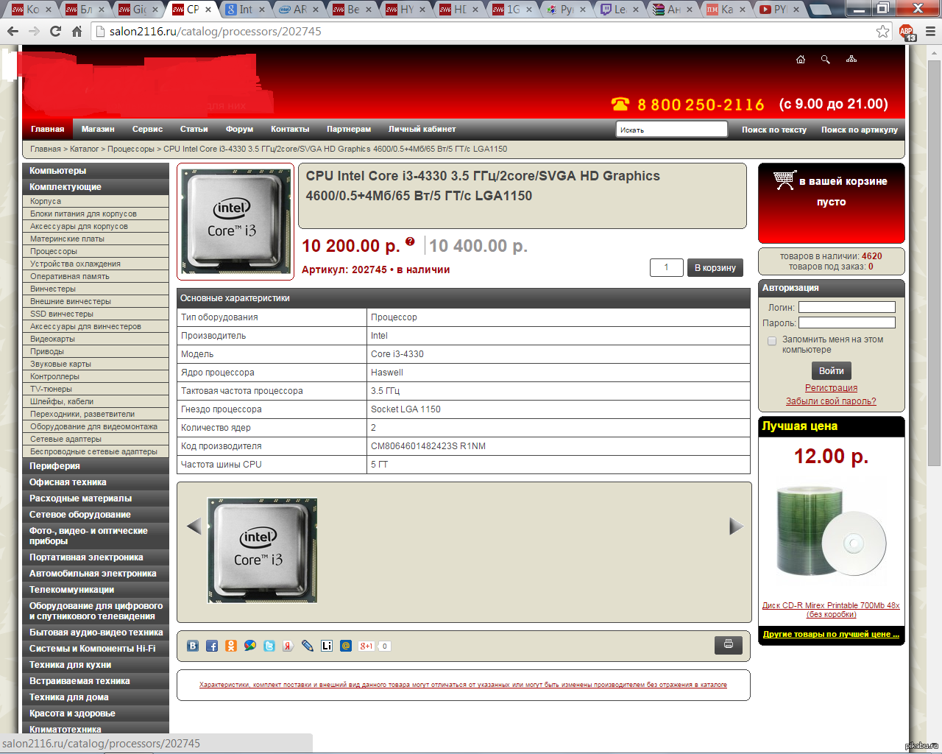942x754 pixels.
Task: Share the product on VKontakte
Action: (193, 646)
